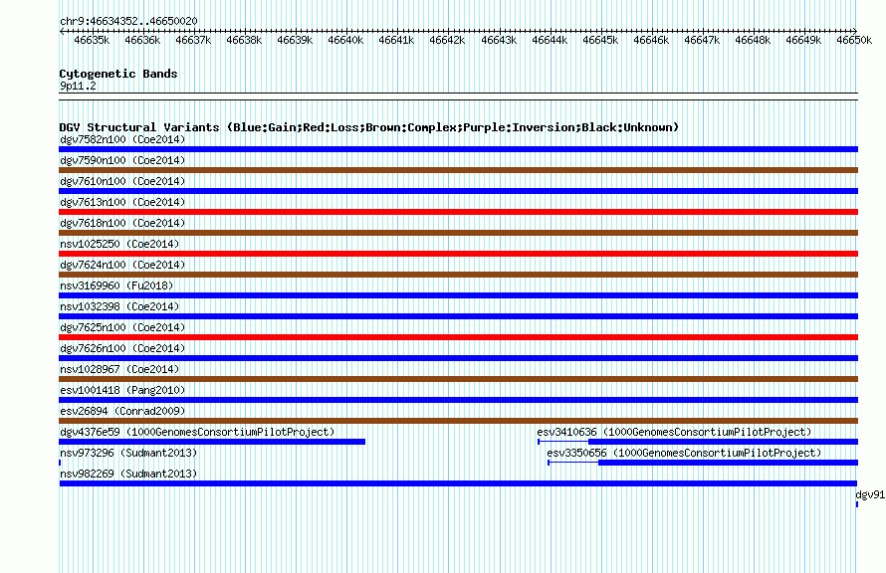The image size is (886, 573).
Task: Click ruler position 46641k
Action: (396, 40)
